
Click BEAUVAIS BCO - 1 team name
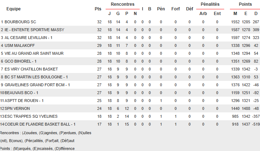point(21,93)
